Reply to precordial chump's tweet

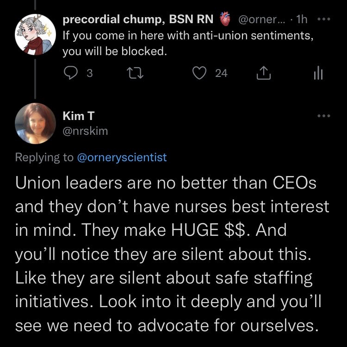72,73
